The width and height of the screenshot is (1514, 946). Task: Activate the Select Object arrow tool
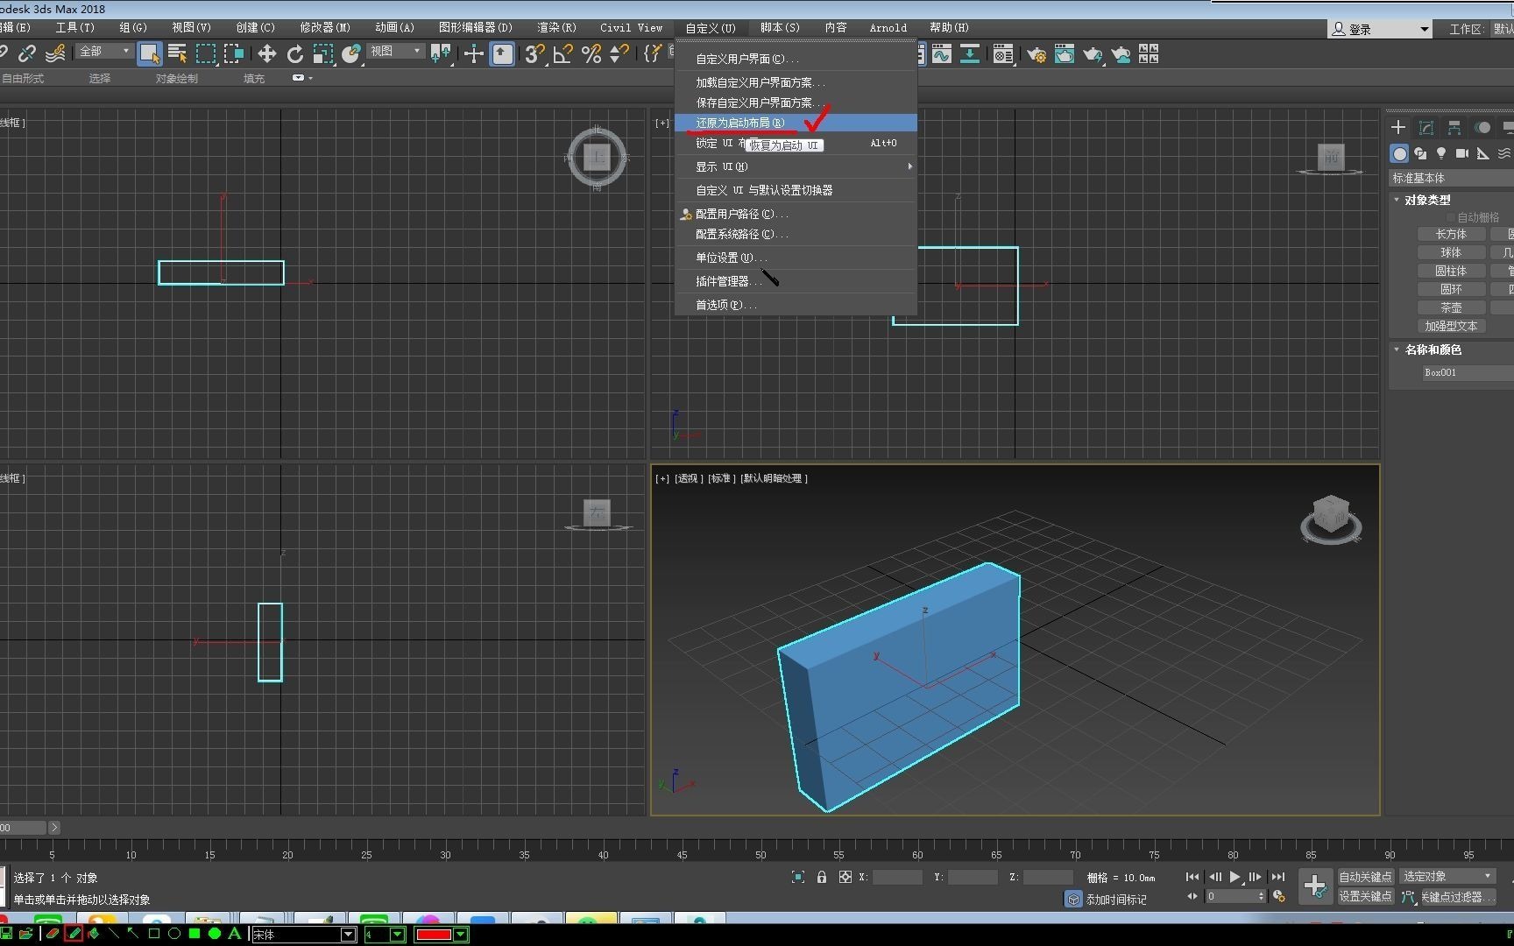(150, 53)
